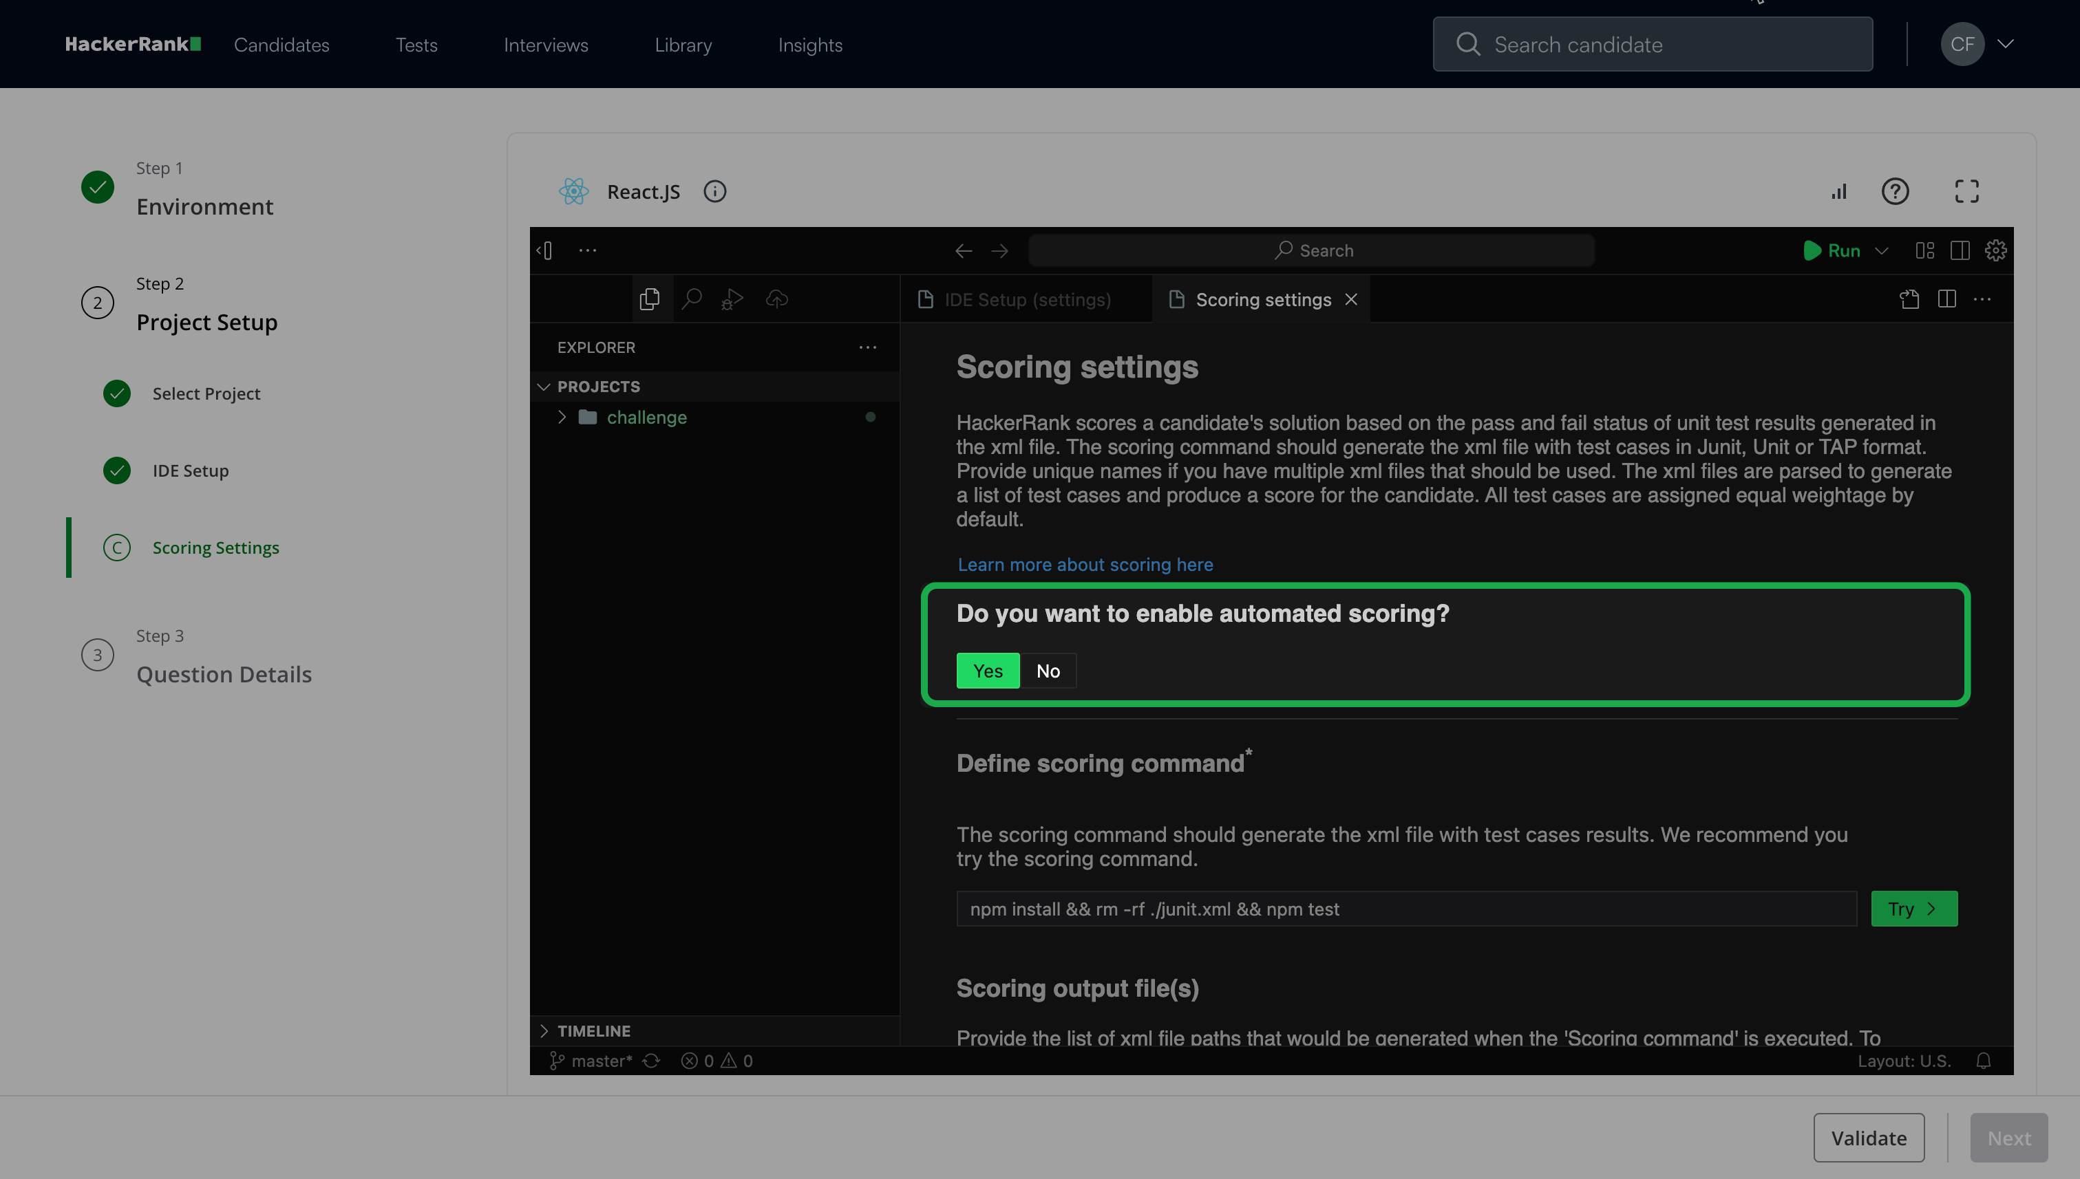The image size is (2080, 1179).
Task: Split the editor with the split icon
Action: pos(1946,300)
